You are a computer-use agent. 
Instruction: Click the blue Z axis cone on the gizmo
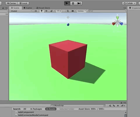coord(121,24)
